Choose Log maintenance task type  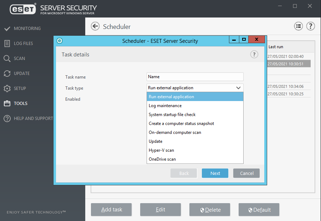[195, 106]
